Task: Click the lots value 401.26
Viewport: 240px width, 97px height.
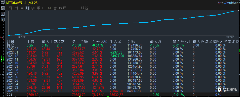Action: point(32,49)
